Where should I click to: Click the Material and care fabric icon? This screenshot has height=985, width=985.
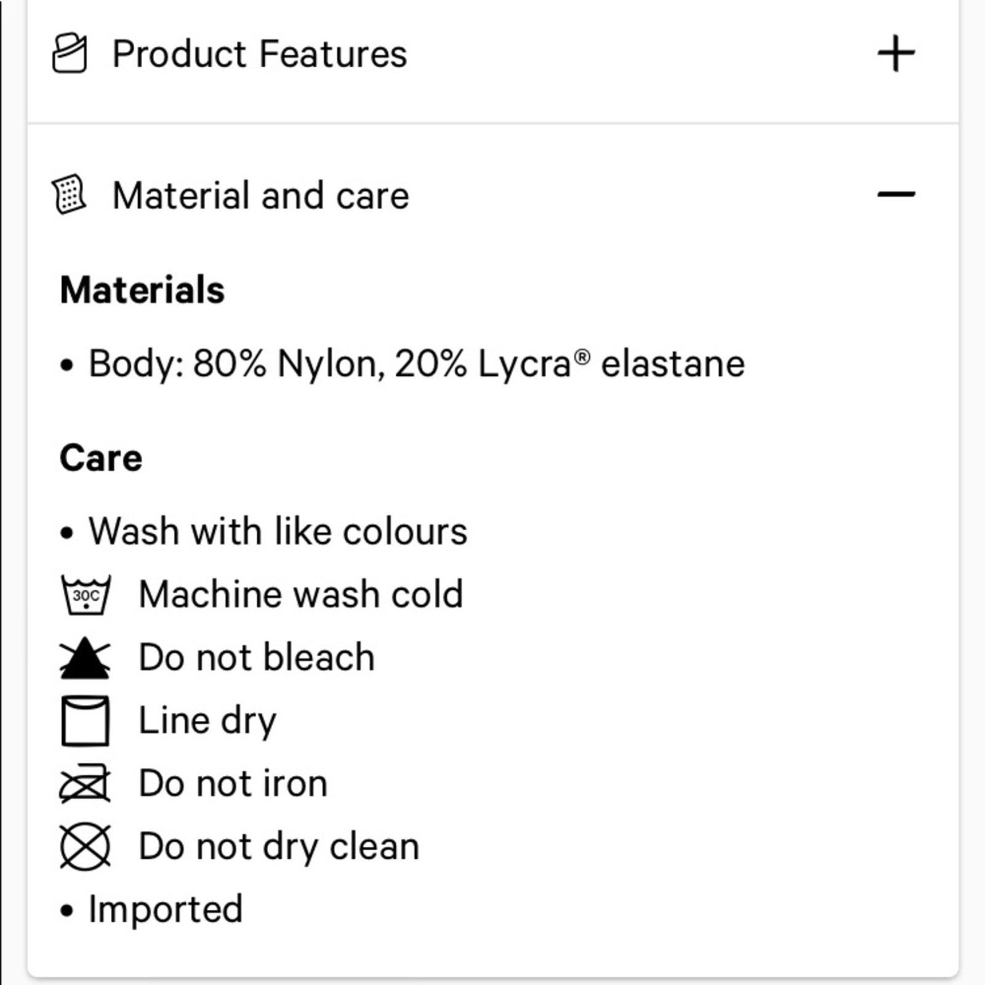[69, 194]
